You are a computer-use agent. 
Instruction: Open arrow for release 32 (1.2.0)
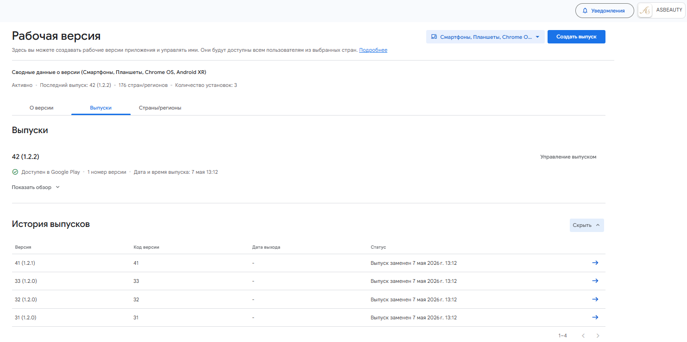[595, 299]
